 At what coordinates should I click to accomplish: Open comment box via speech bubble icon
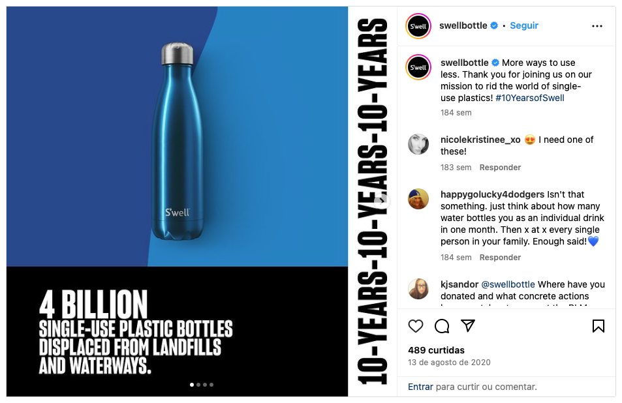[442, 326]
